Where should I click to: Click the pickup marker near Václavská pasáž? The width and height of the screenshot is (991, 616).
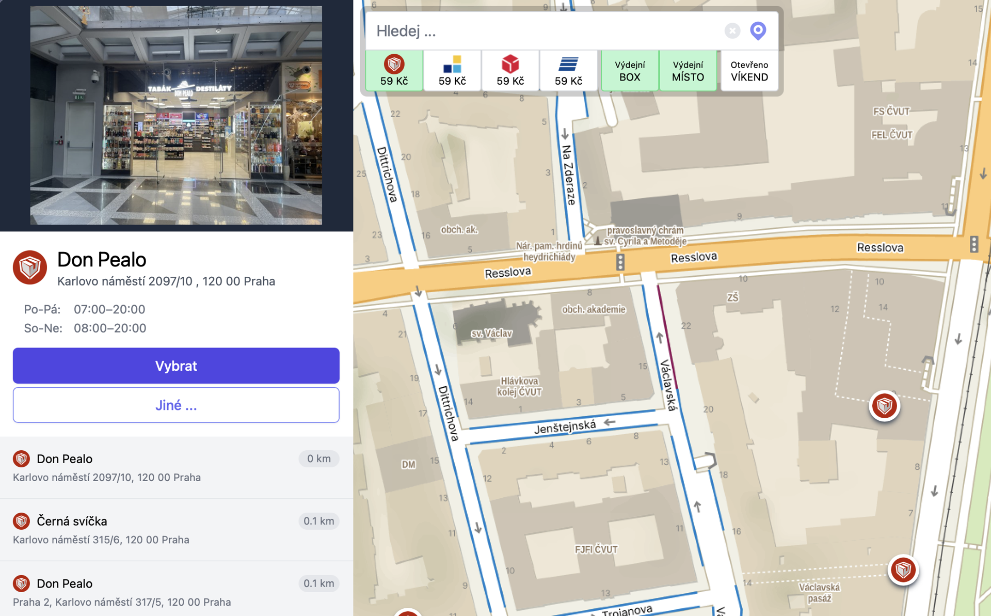click(903, 570)
